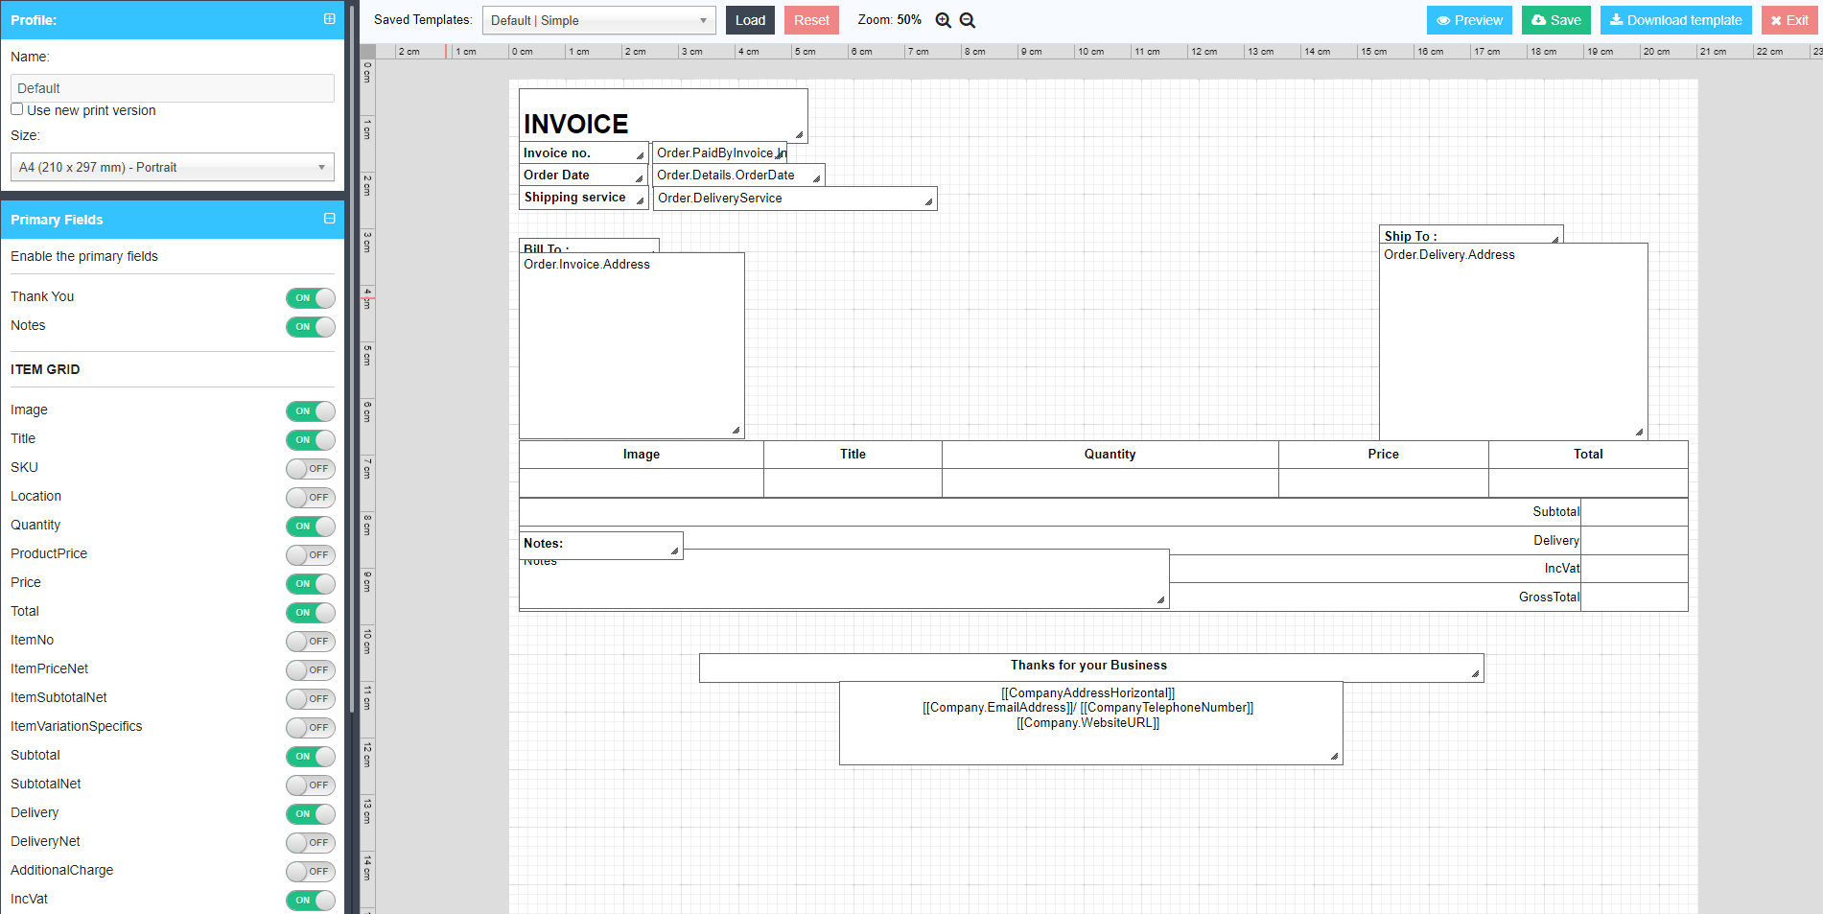Check Use new print version
Screen dimensions: 1823x914
[x=17, y=109]
